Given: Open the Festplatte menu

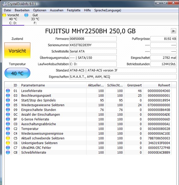Looking at the screenshot, I should (x=74, y=10).
